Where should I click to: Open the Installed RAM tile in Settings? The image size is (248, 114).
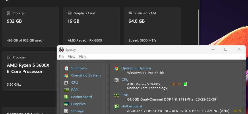tap(152, 26)
